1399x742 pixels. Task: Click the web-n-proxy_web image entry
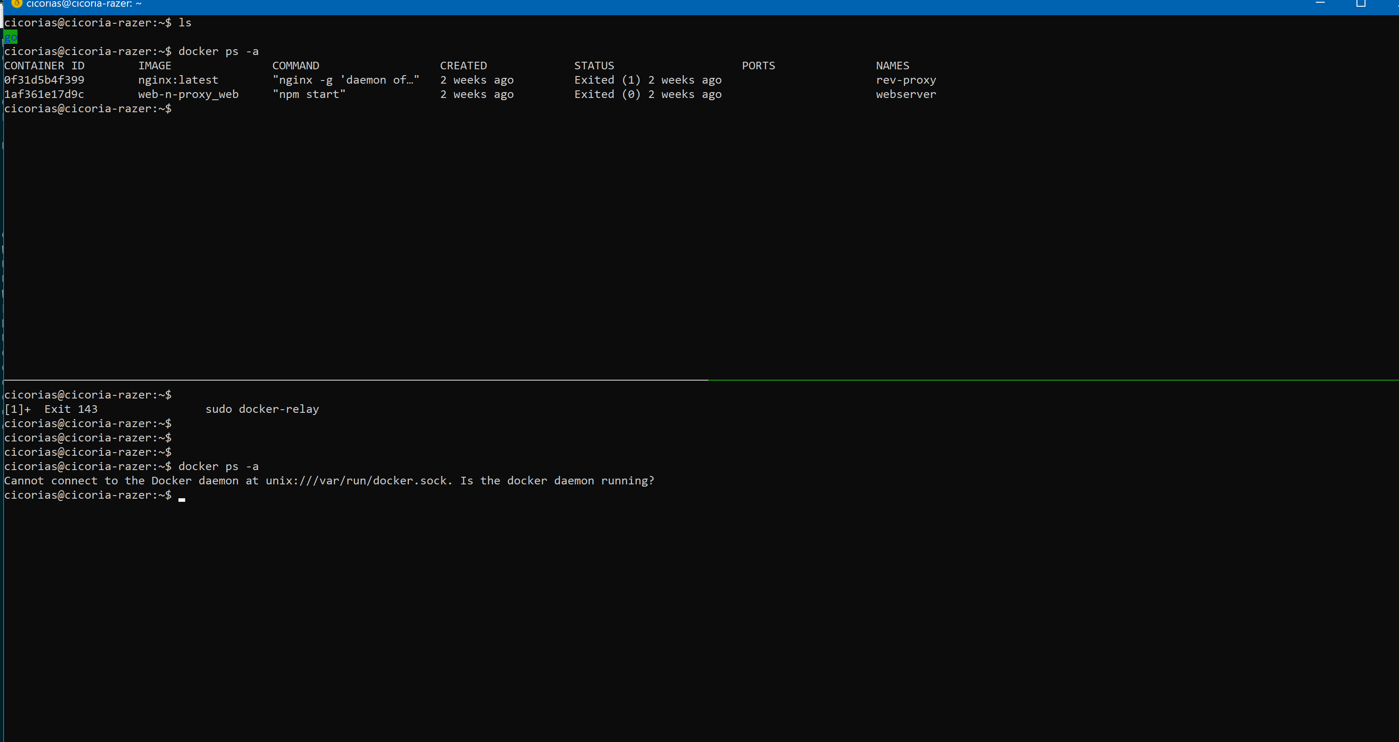pos(188,94)
